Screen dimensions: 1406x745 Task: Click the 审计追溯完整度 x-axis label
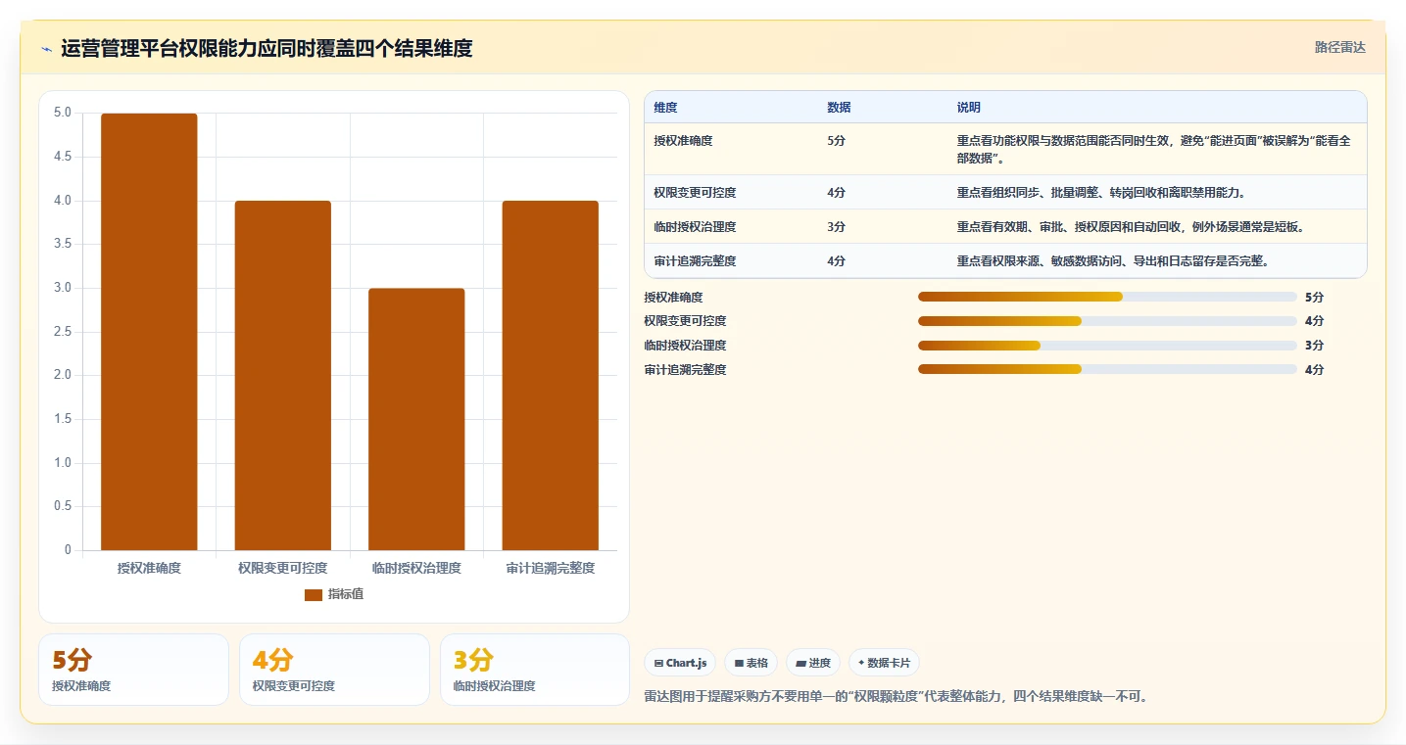551,568
